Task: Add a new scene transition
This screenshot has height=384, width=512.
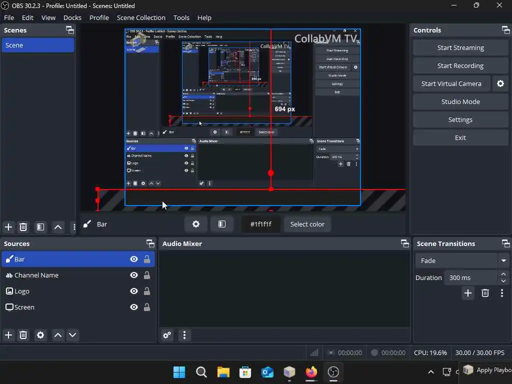Action: [x=468, y=293]
